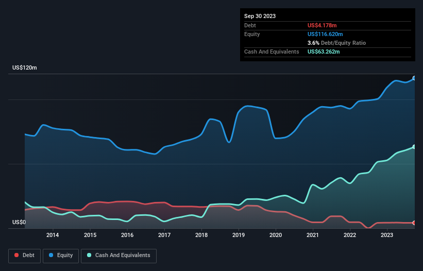Click the US$0 y-axis label

(19, 222)
